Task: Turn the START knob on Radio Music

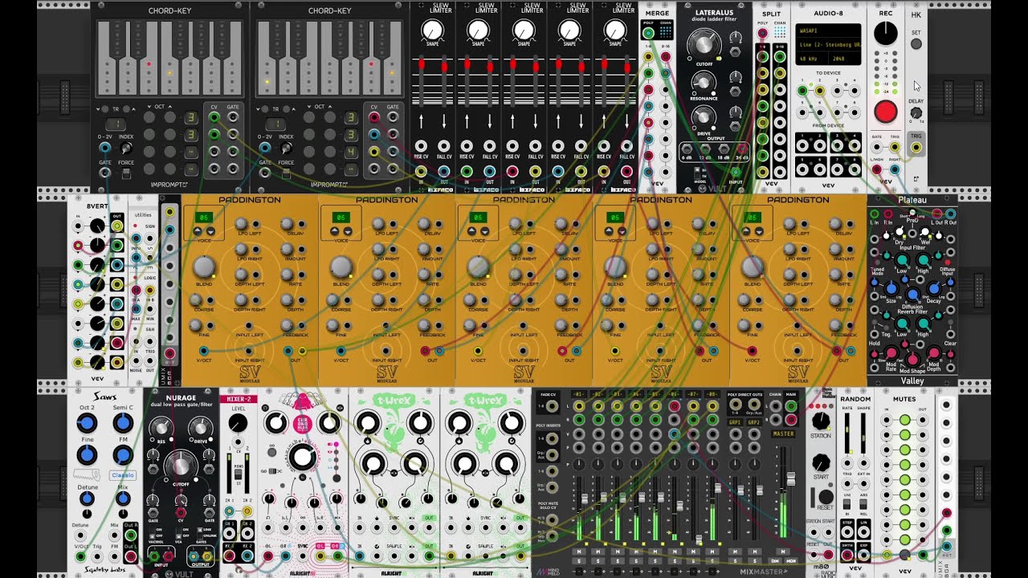Action: pos(821,462)
